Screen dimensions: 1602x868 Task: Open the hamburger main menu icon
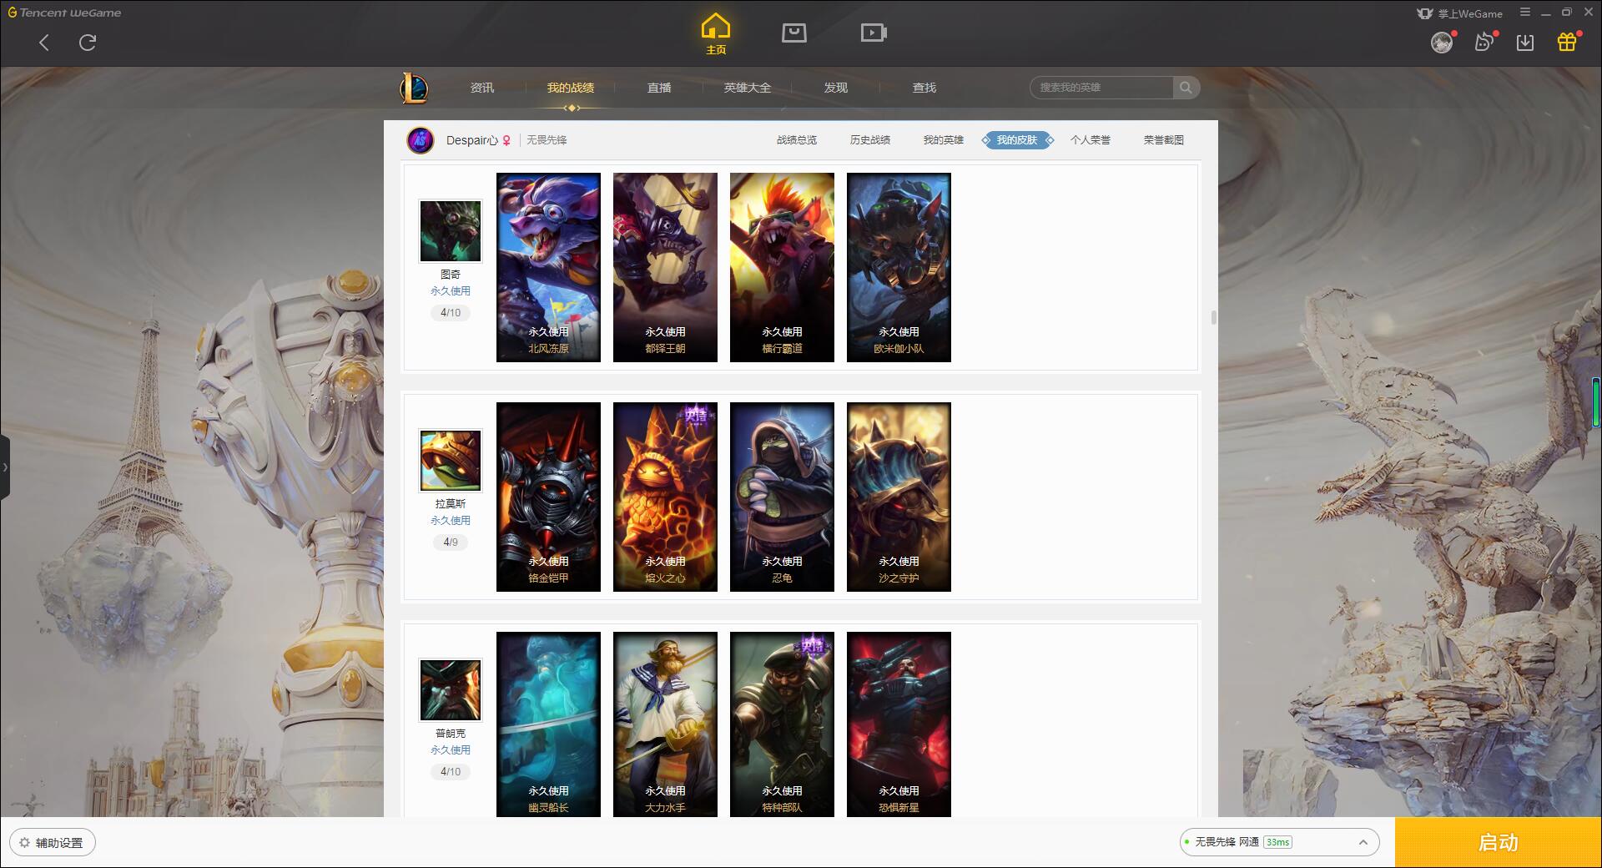click(1525, 13)
